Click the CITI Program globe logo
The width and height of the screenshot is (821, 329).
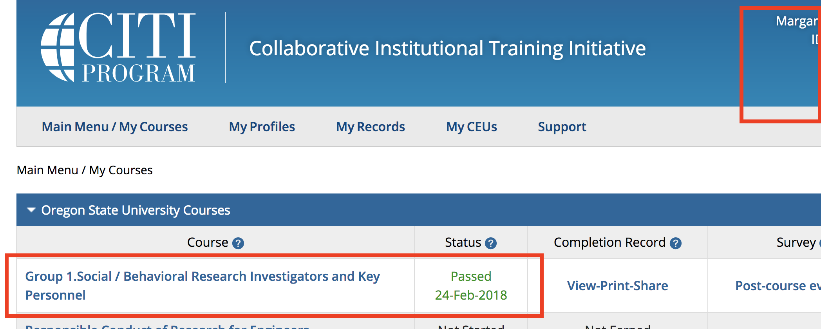[x=59, y=47]
